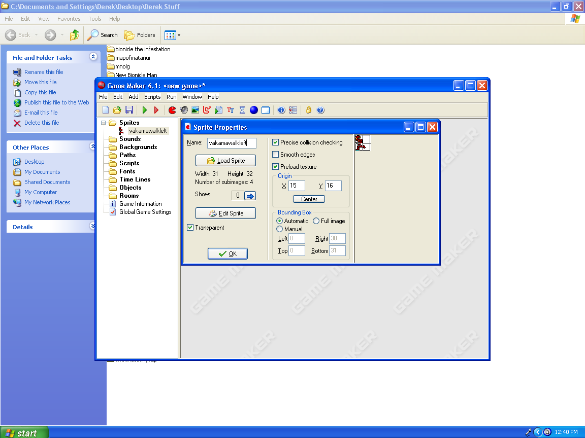Run the game with green play icon

click(x=145, y=110)
